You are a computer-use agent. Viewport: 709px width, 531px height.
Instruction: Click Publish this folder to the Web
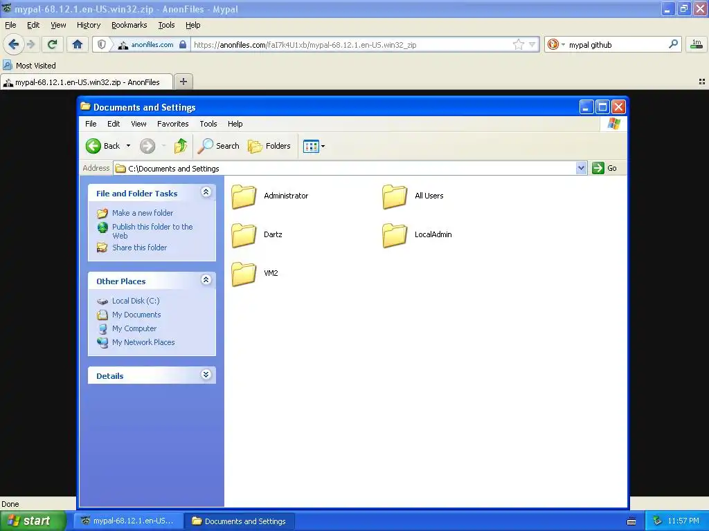tap(152, 231)
